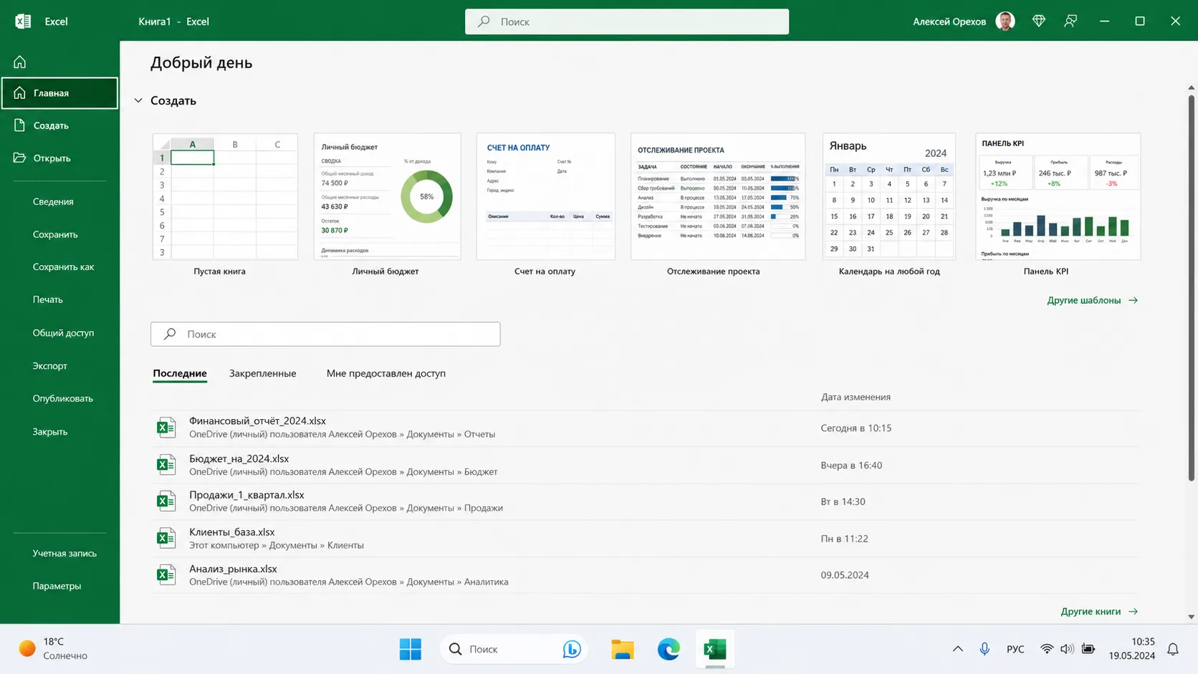Screen dimensions: 1198x674
Task: Launch Microsoft Edge from taskbar
Action: tap(669, 649)
